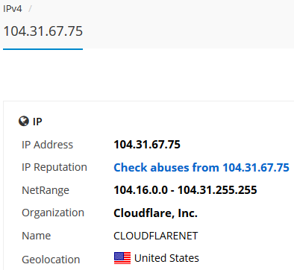Go to the IPv4 breadcrumb
Image resolution: width=294 pixels, height=270 pixels.
point(13,9)
